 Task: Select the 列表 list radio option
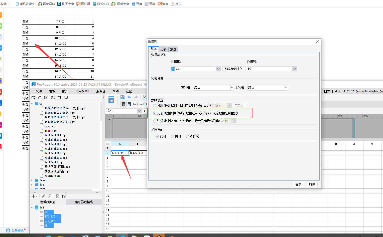155,113
